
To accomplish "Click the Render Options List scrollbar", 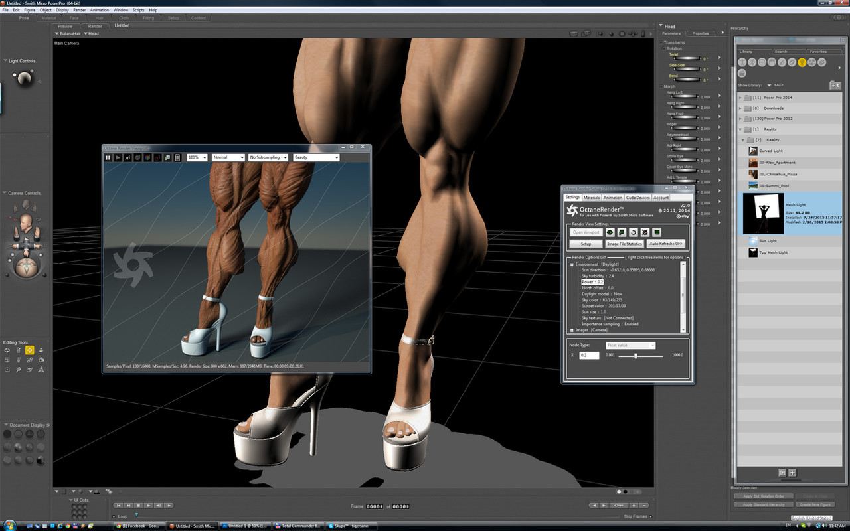I will pyautogui.click(x=683, y=295).
